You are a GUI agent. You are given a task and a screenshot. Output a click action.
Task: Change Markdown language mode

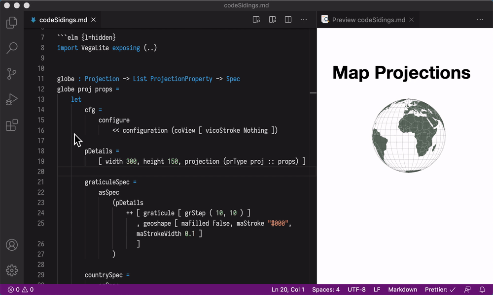pos(402,290)
